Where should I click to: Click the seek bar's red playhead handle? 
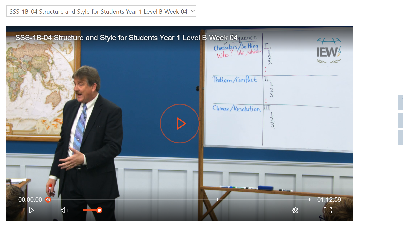pyautogui.click(x=48, y=200)
